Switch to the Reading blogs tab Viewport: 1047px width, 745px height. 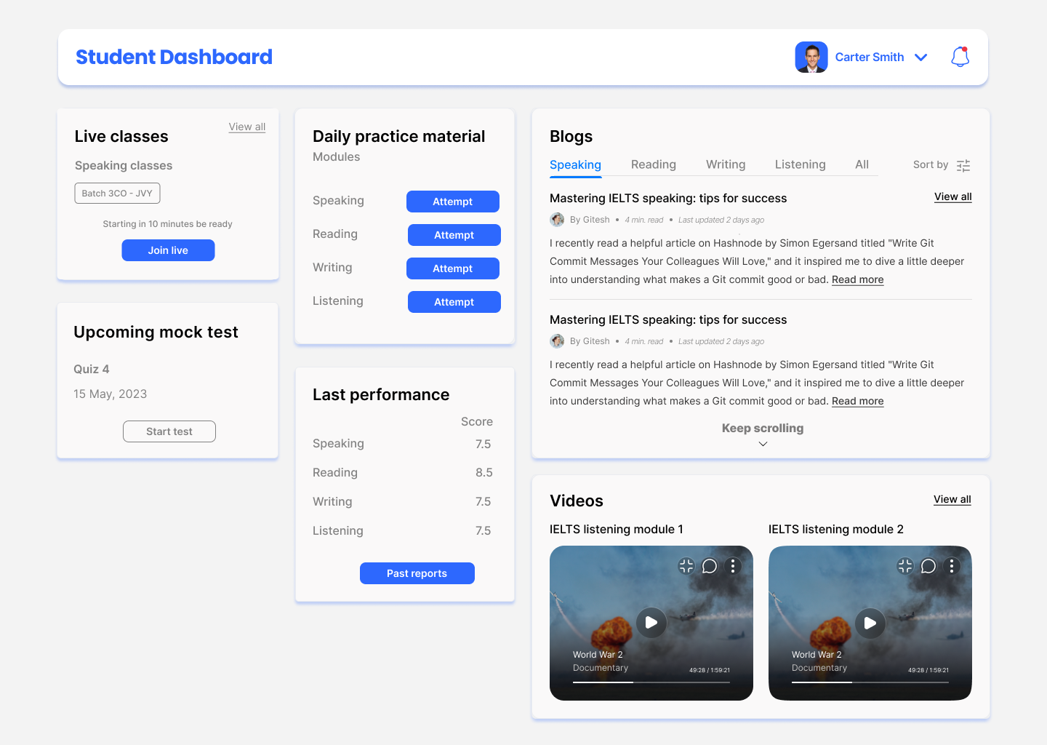654,164
